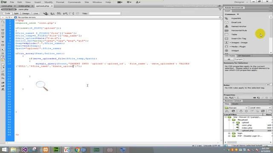This screenshot has width=273, height=153.
Task: Click the Preview in browser icon
Action: (52, 13)
